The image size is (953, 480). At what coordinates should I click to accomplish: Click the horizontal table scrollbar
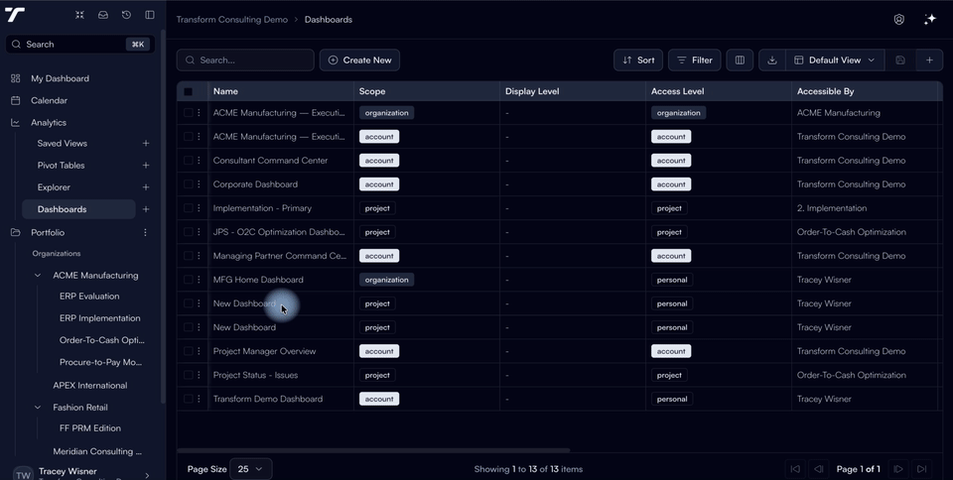[373, 450]
